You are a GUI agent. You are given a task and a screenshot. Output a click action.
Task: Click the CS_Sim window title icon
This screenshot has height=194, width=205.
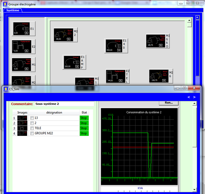[6, 89]
